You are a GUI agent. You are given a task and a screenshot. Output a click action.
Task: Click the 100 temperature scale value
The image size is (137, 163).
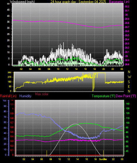point(128,123)
